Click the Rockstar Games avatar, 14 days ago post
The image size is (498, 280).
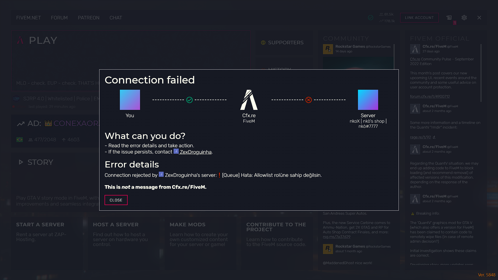coord(328,49)
